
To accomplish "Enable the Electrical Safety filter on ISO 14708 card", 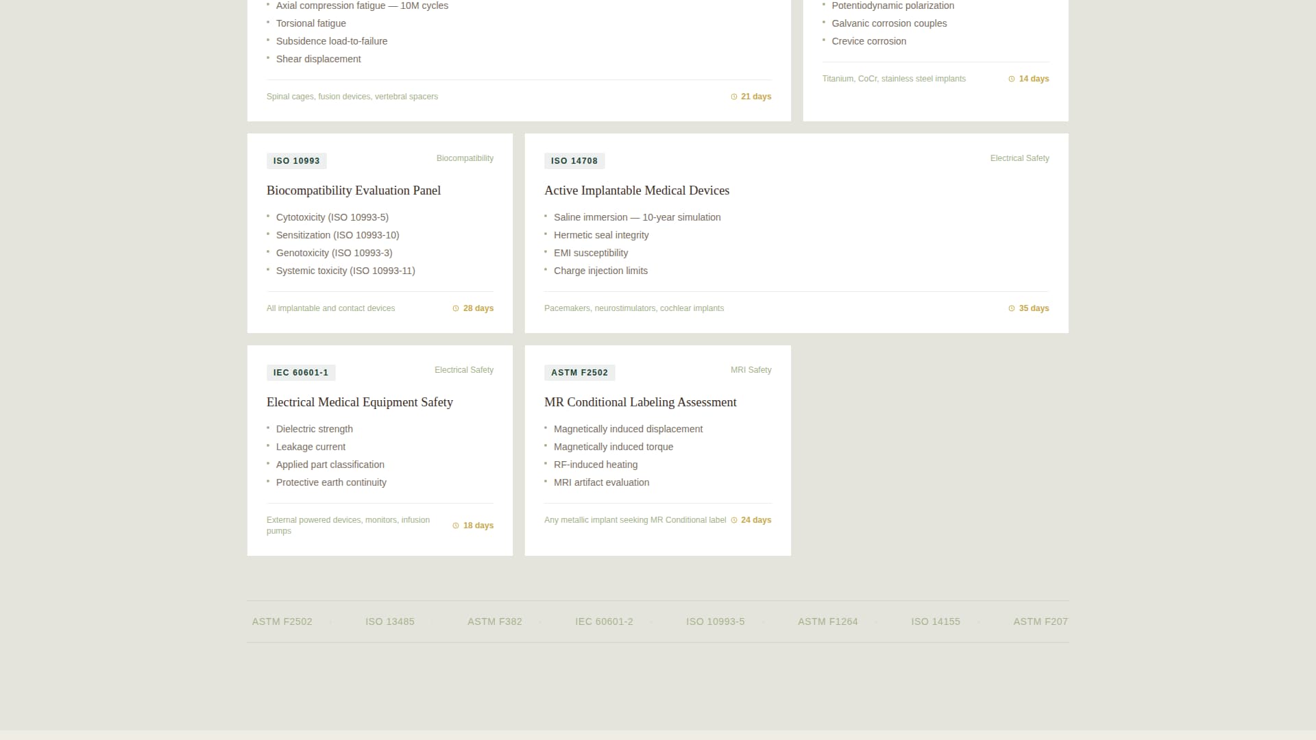I will (1019, 158).
